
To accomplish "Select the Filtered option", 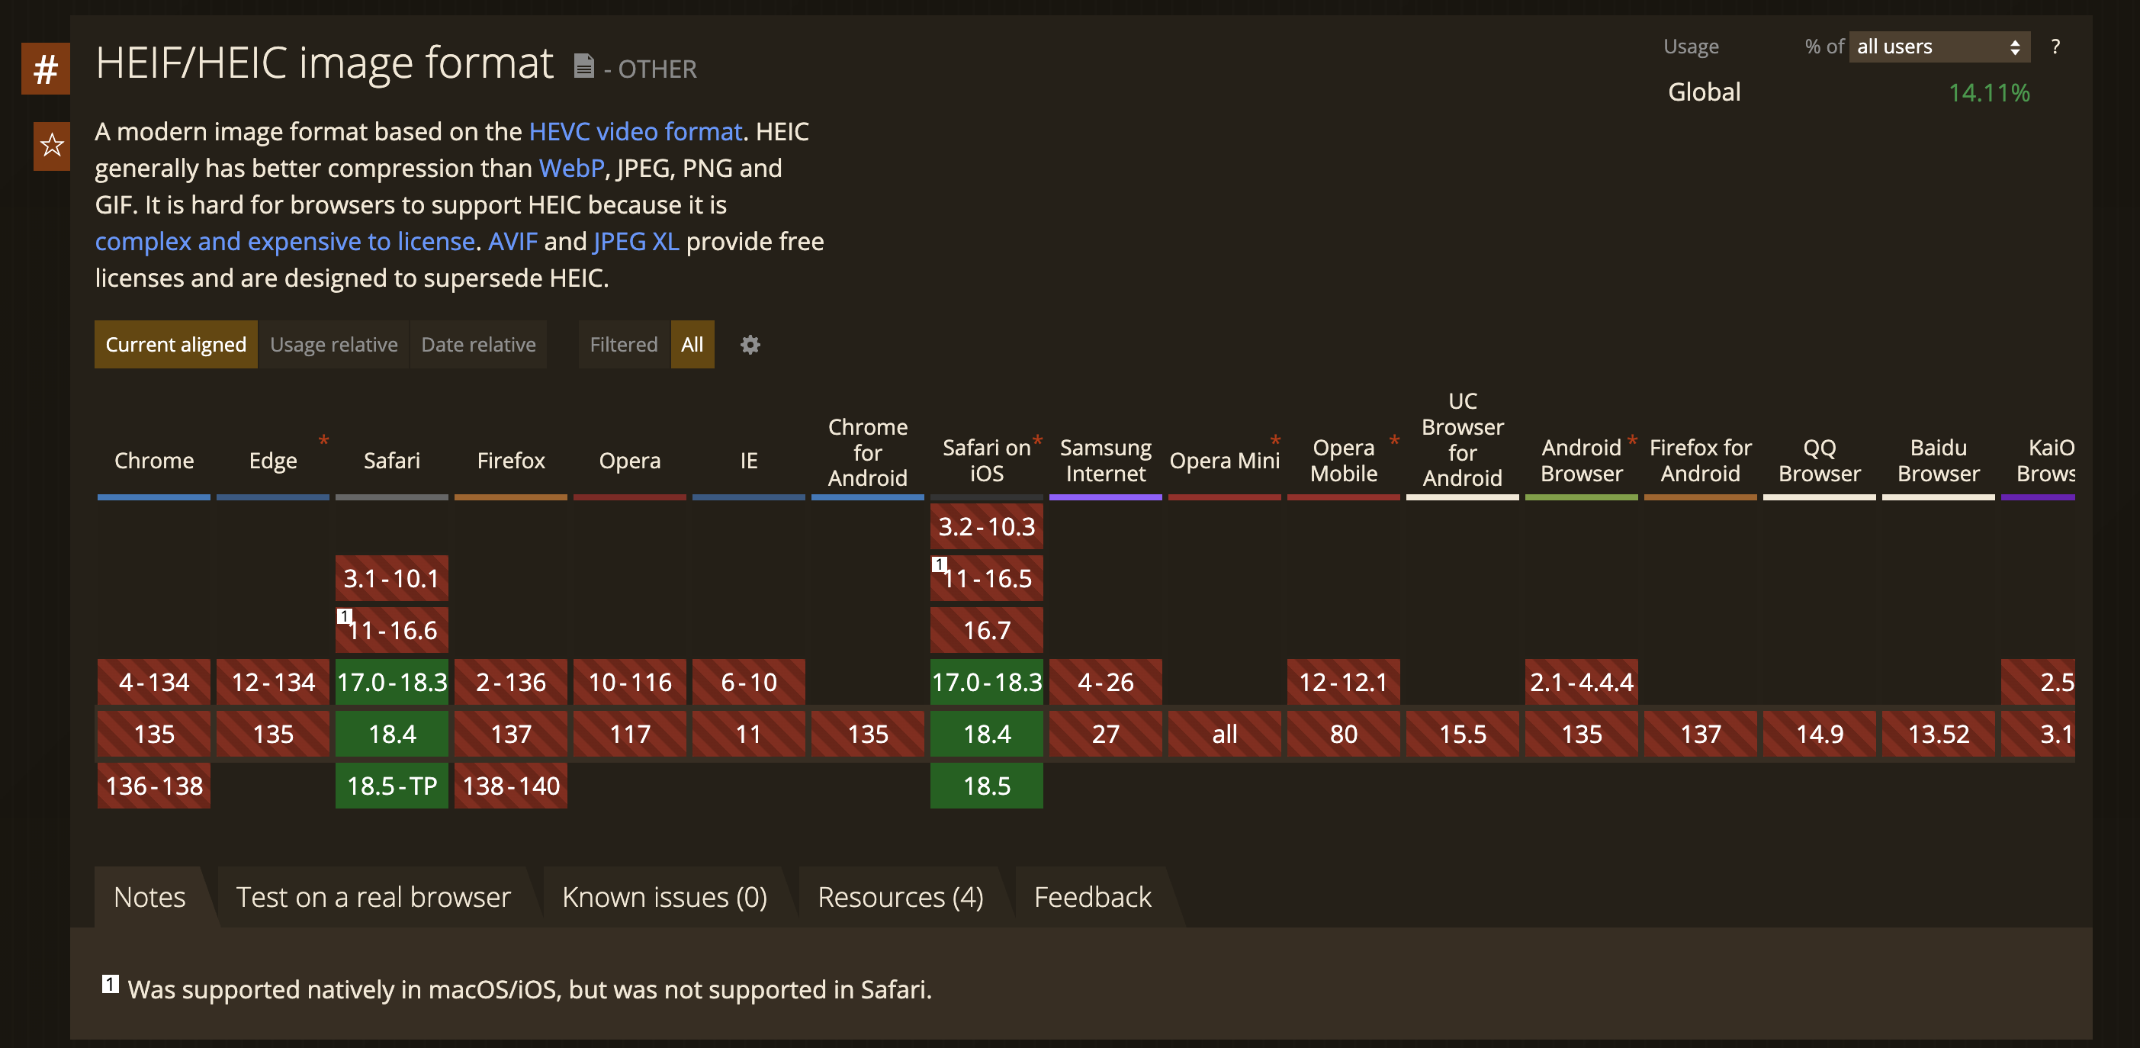I will click(624, 345).
